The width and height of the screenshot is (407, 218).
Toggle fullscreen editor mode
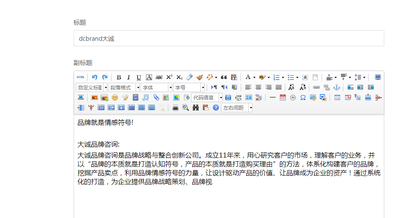378,77
